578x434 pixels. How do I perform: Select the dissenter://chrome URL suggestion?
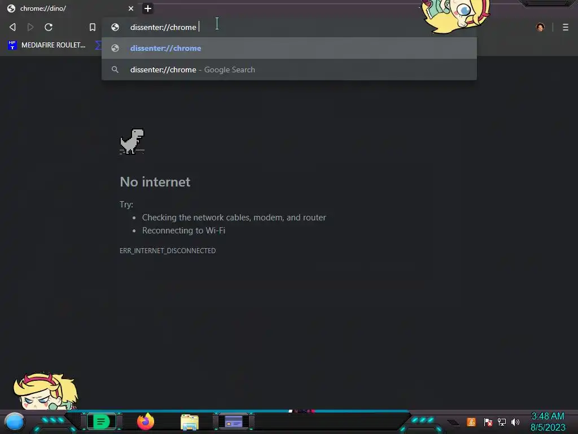pos(289,48)
